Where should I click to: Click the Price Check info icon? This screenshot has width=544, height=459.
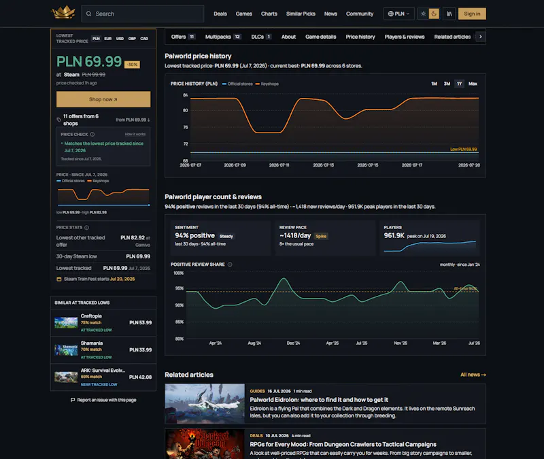[x=92, y=134]
